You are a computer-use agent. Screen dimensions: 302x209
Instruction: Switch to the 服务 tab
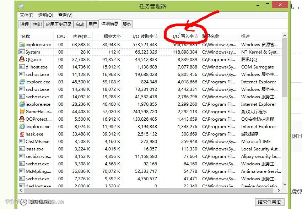point(127,24)
